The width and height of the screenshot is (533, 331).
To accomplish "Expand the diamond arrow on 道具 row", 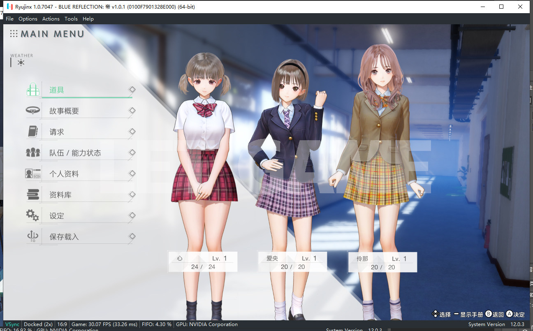I will point(132,89).
